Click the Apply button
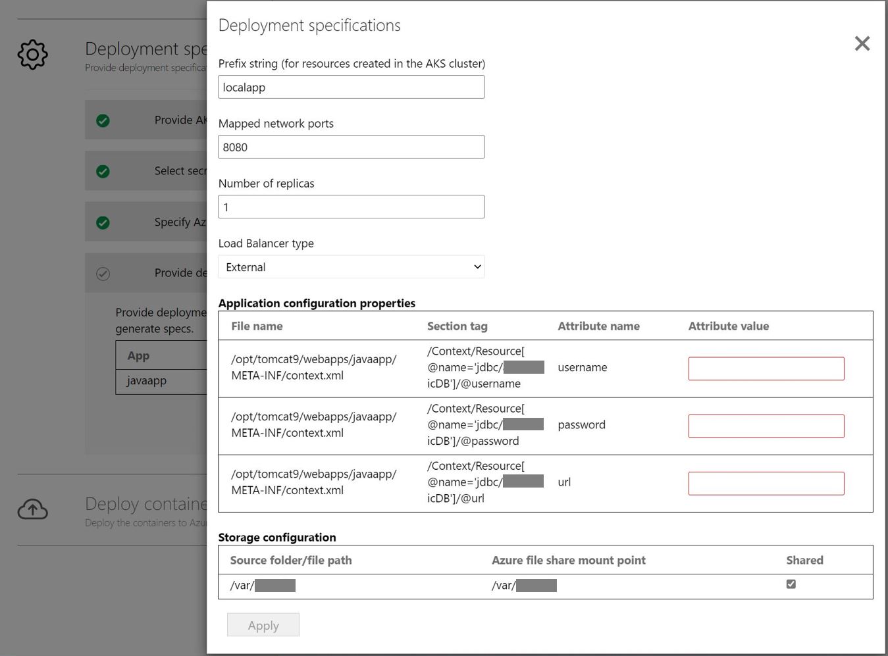The height and width of the screenshot is (656, 888). tap(263, 624)
